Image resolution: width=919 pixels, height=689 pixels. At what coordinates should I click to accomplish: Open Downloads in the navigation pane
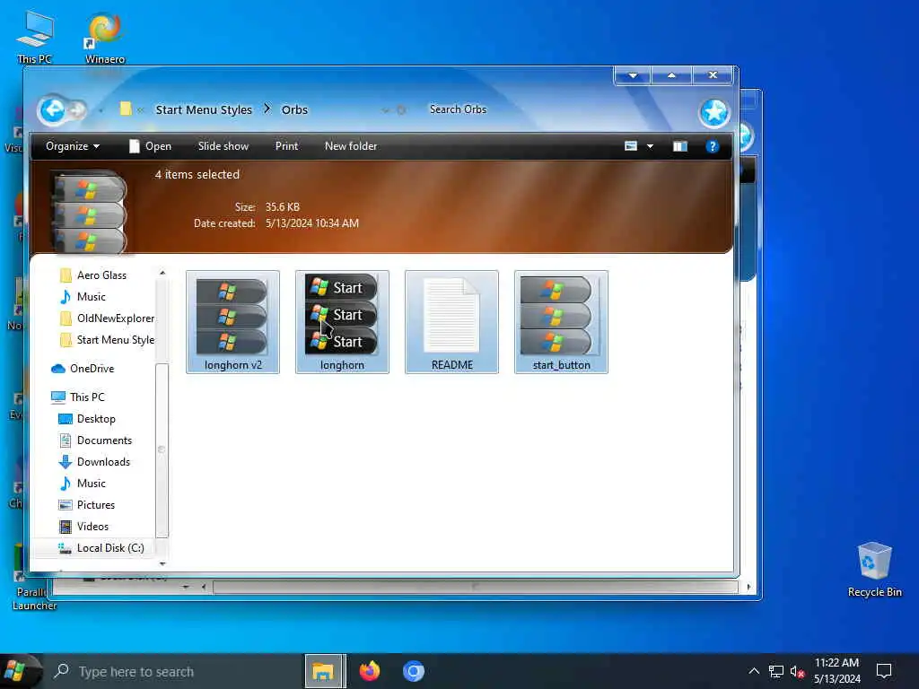(x=94, y=462)
